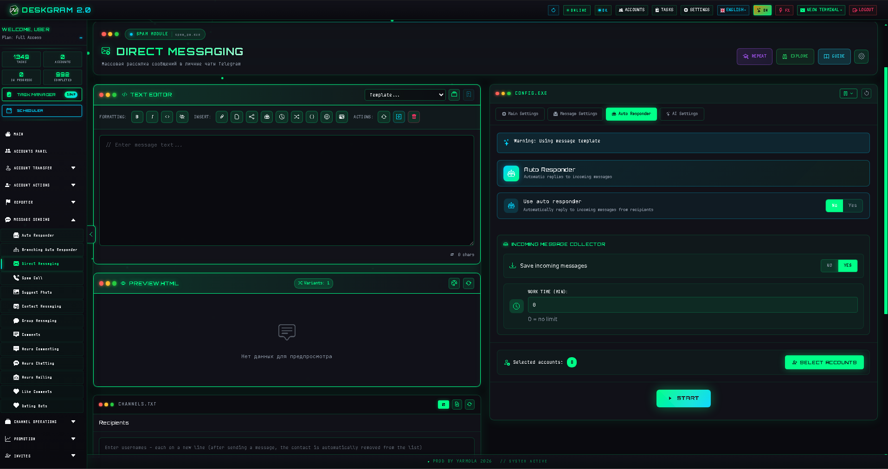Screen dimensions: 888x469
Task: Click the Logout button
Action: click(863, 10)
